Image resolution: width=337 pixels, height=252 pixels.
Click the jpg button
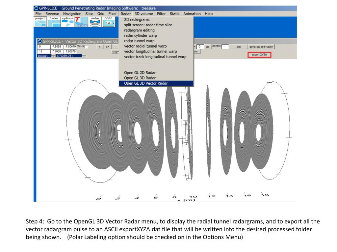point(239,47)
